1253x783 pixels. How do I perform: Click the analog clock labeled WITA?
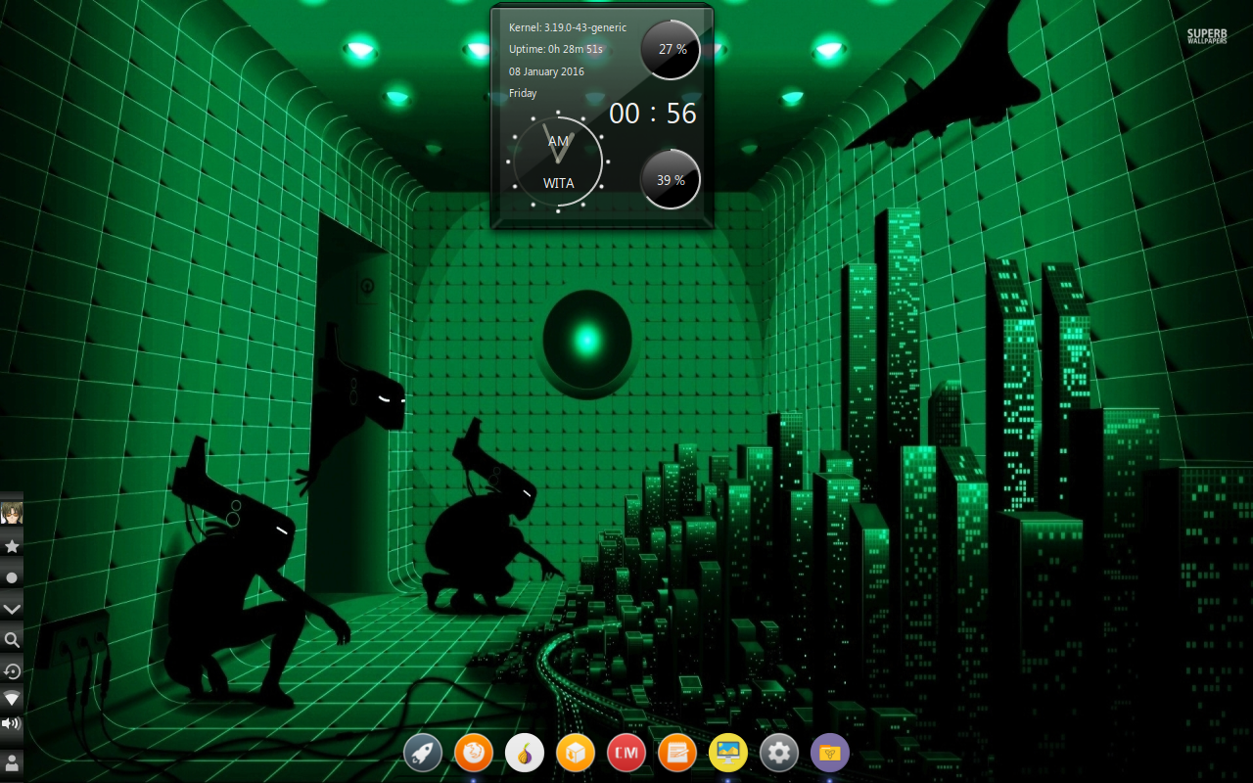(558, 161)
